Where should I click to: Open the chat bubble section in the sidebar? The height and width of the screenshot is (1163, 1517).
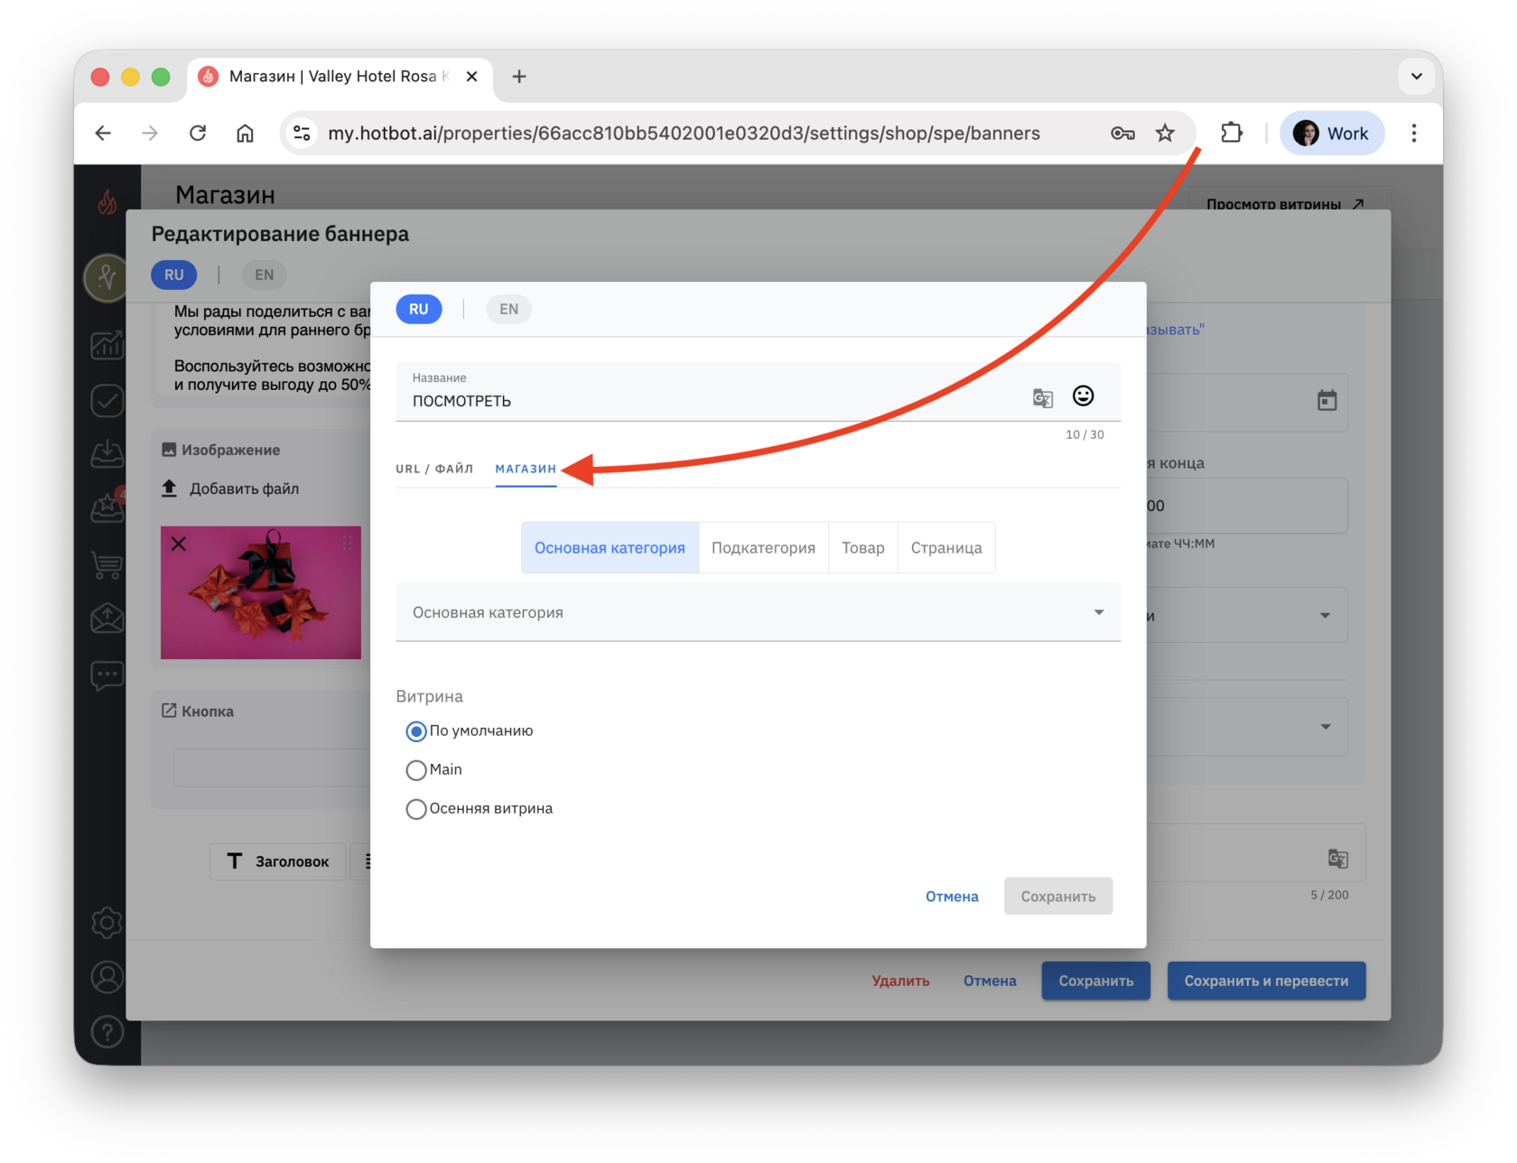point(107,675)
